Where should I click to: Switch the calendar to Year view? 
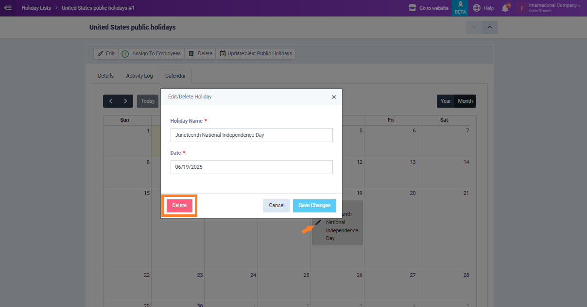446,101
